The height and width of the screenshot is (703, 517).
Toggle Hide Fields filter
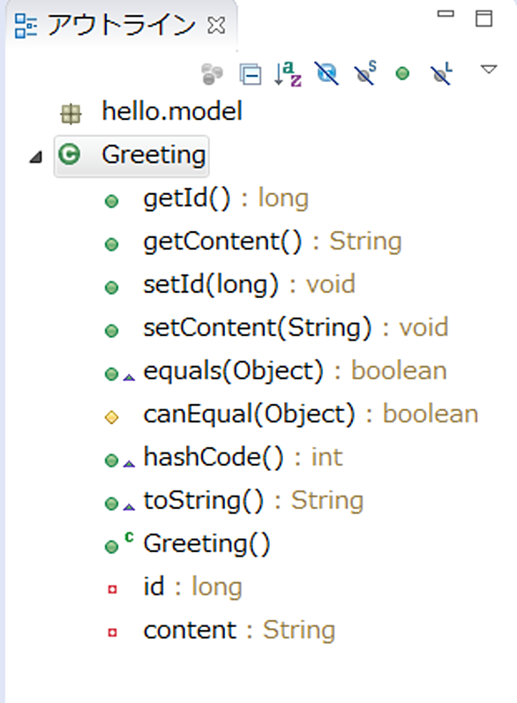point(327,73)
